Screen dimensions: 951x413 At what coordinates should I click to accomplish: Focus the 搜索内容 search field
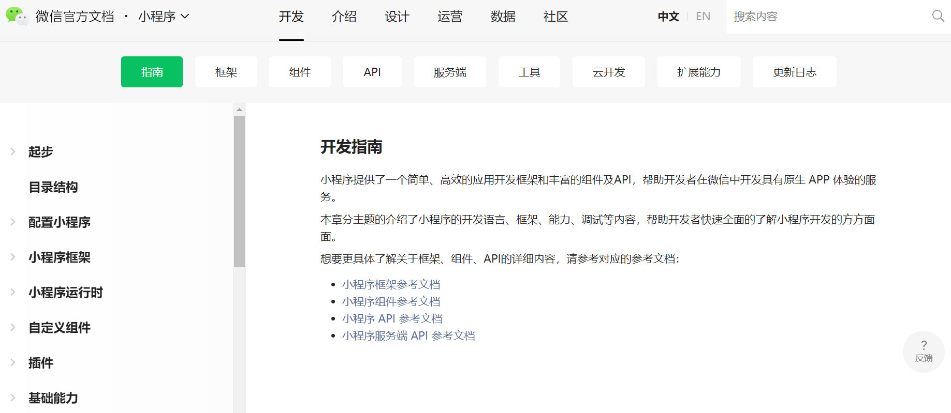tap(828, 17)
